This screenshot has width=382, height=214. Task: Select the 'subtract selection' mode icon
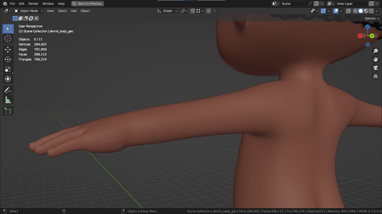(x=26, y=18)
